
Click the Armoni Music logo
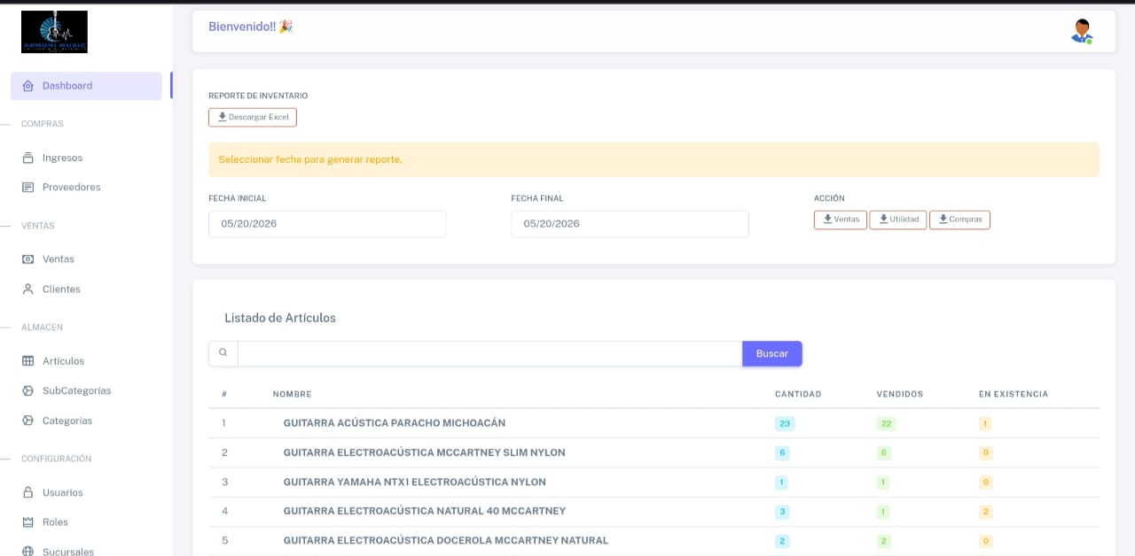[54, 32]
